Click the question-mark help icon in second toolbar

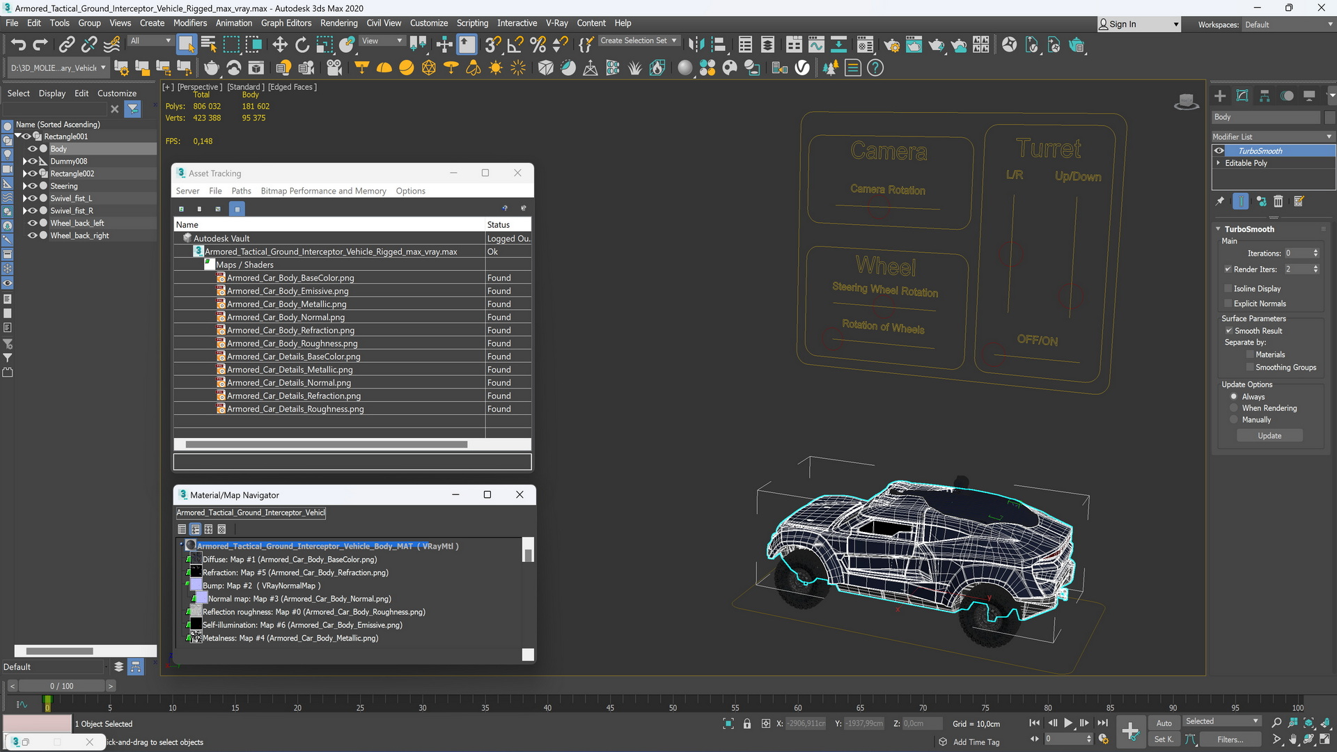coord(875,68)
